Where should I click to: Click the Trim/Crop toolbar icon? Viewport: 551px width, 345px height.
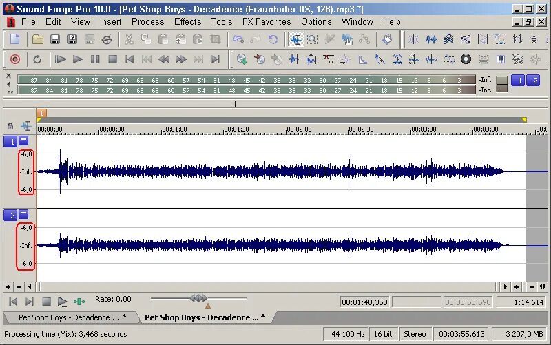(x=215, y=39)
